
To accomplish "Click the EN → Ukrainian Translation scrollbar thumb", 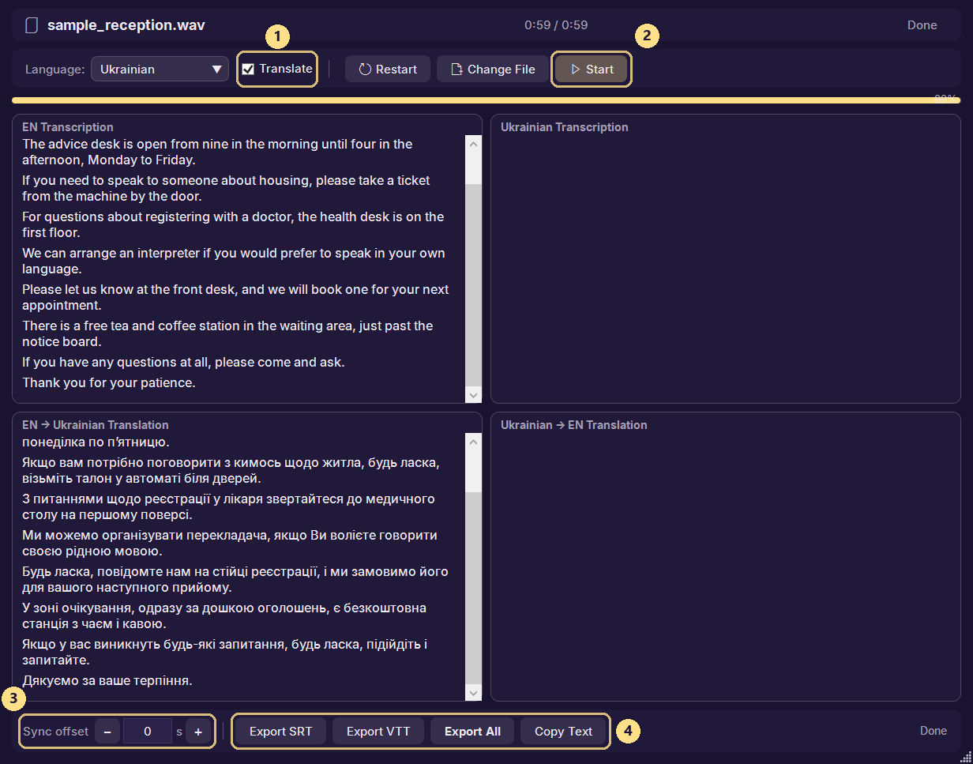I will (473, 588).
